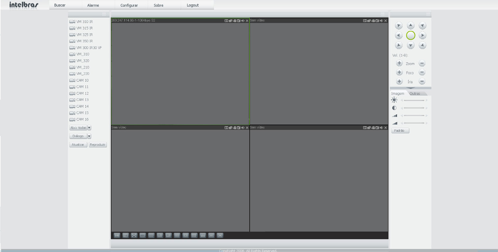Select camera VM 310 IR
This screenshot has width=498, height=252.
tap(81, 22)
